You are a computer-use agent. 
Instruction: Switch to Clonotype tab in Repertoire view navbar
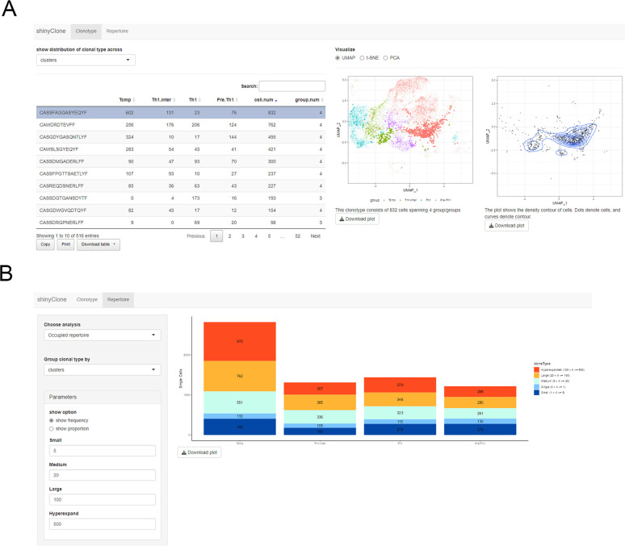[x=87, y=299]
